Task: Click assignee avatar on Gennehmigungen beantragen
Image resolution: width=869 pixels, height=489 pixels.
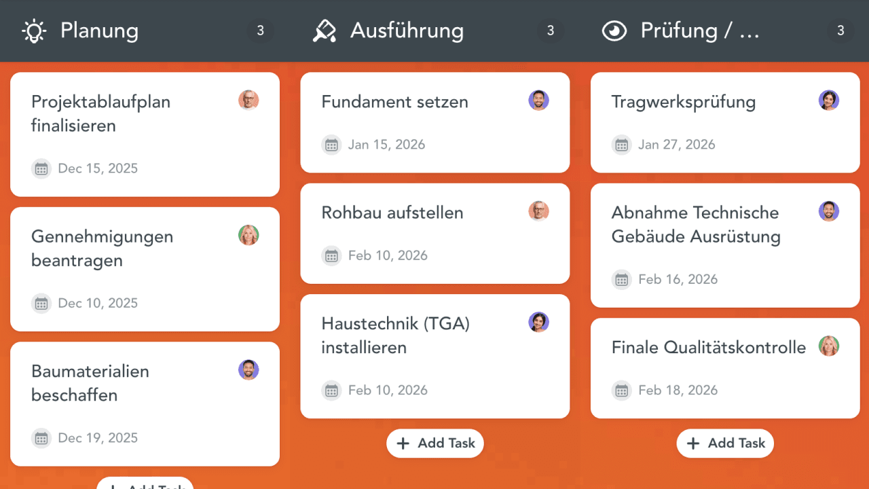Action: click(x=248, y=235)
